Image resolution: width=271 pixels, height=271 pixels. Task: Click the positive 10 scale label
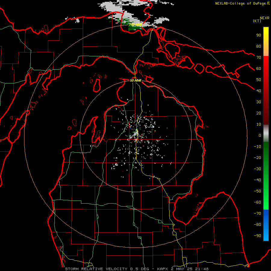click(x=259, y=124)
